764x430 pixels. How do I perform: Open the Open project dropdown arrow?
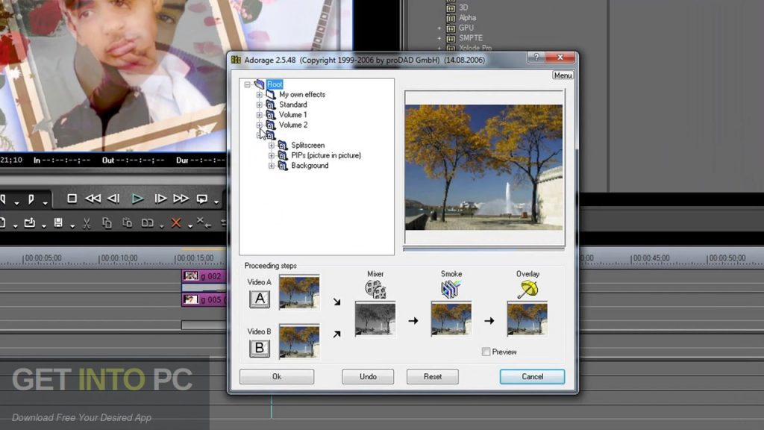44,225
